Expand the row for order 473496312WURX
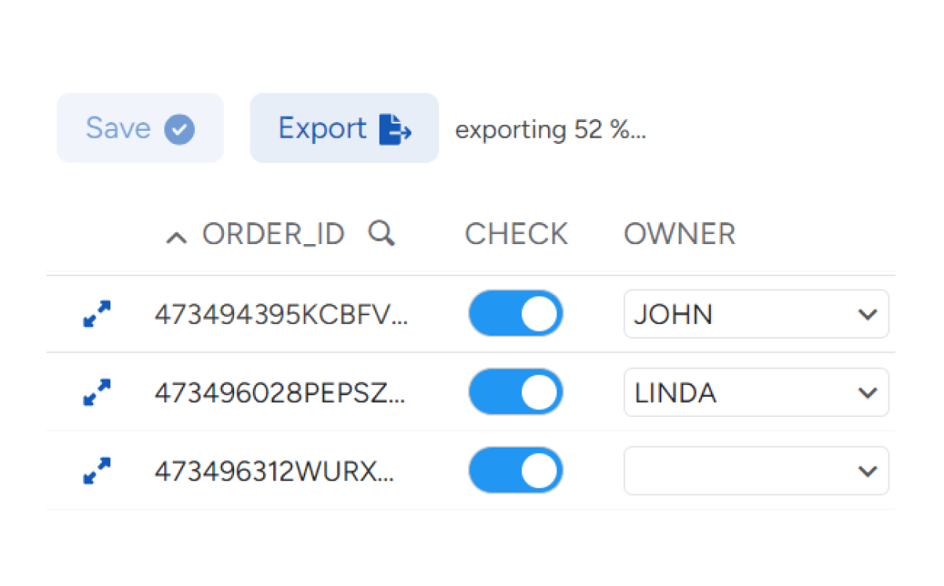The width and height of the screenshot is (944, 586). [97, 470]
